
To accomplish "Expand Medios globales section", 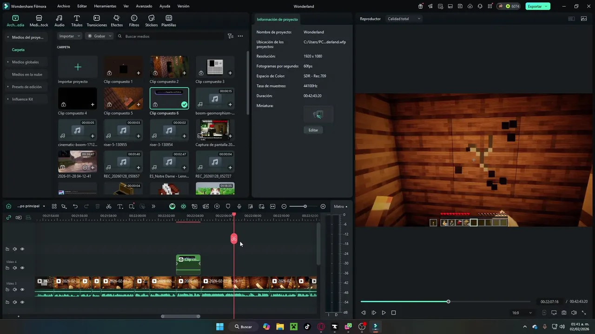I will [8, 62].
